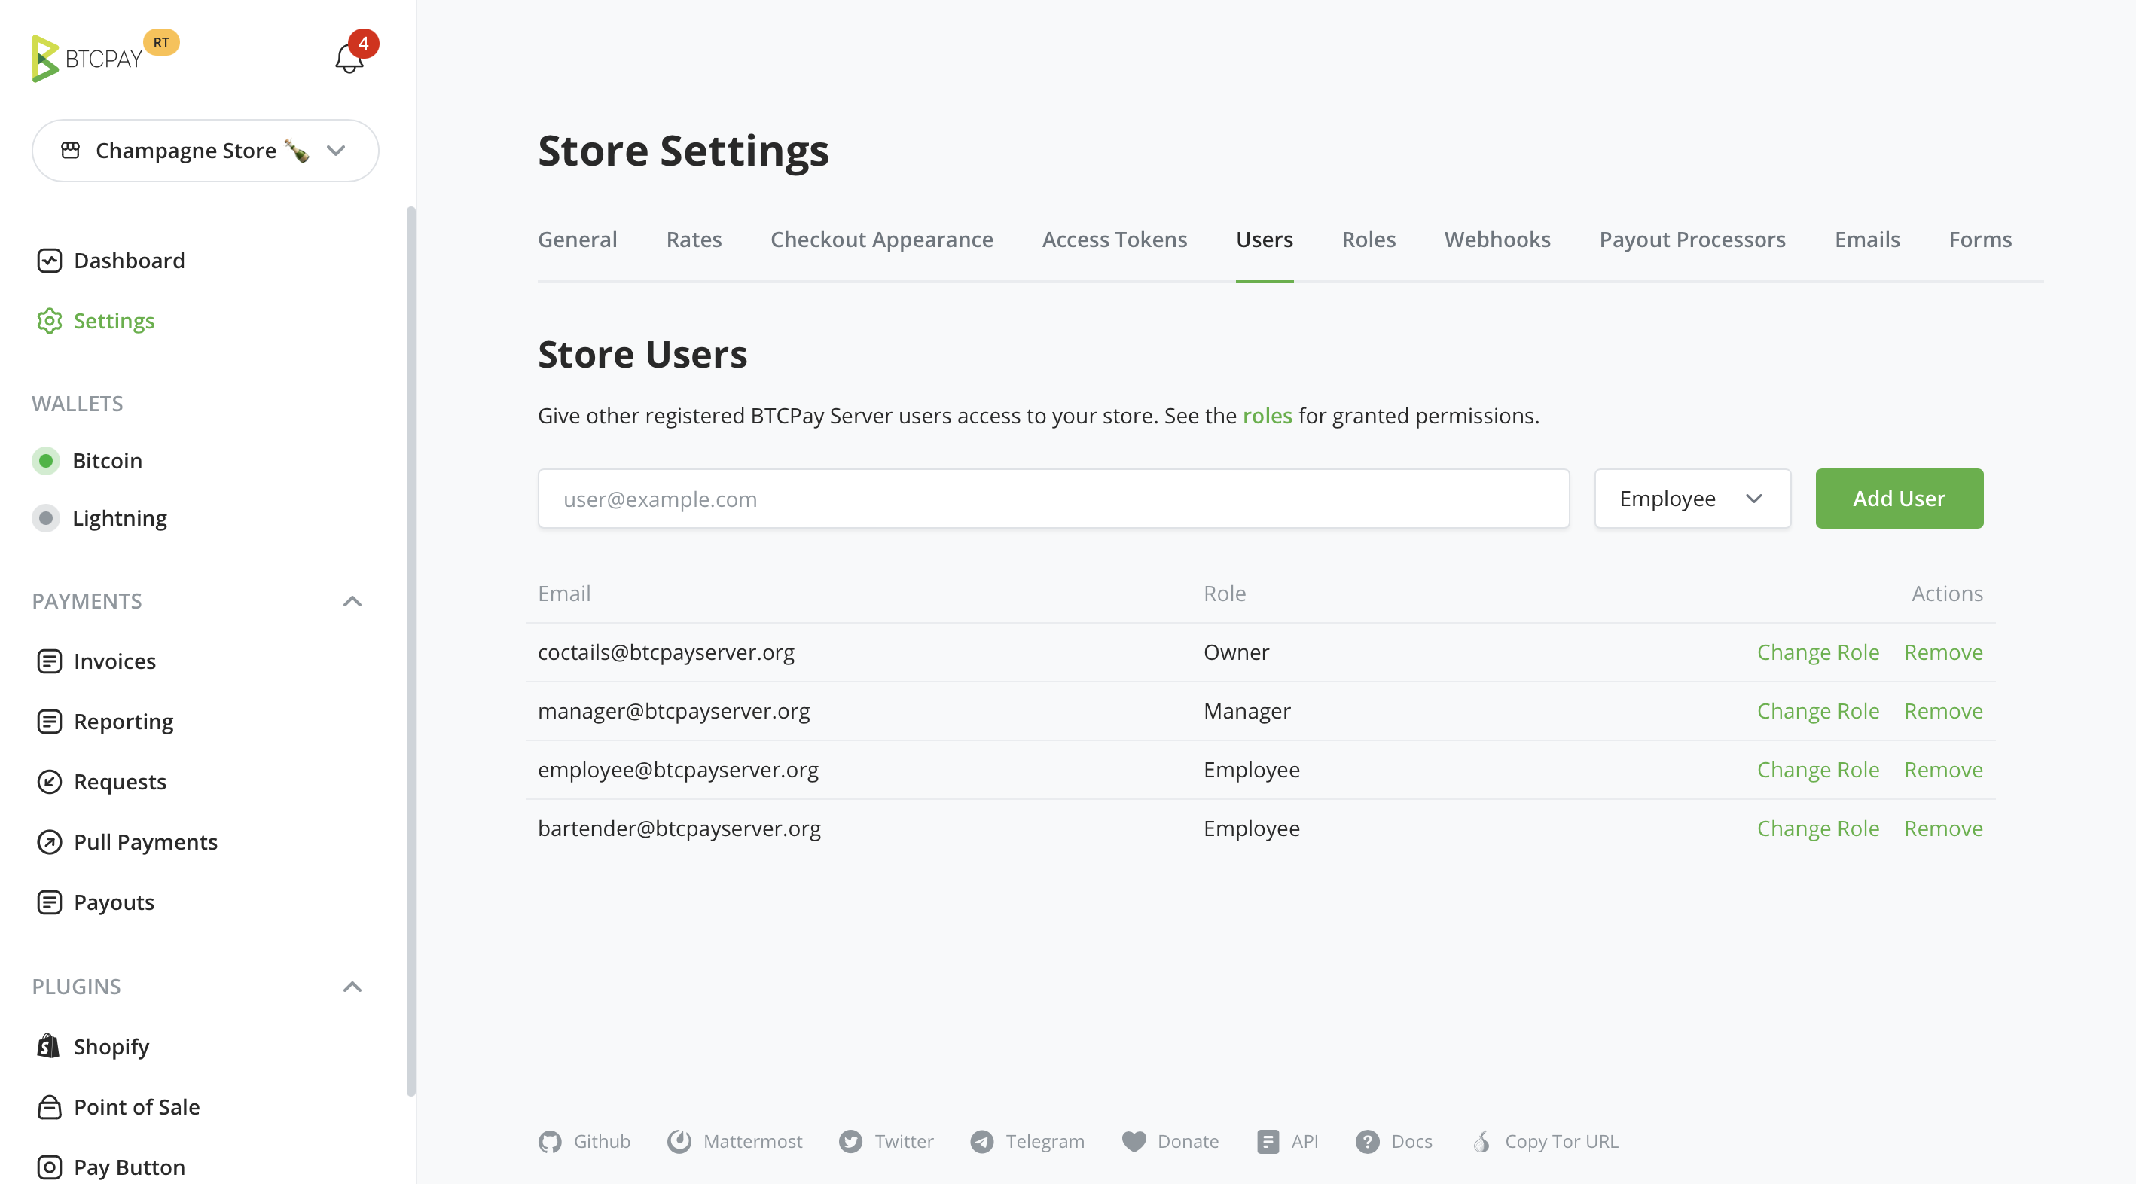Click the grey Lightning status dot
The width and height of the screenshot is (2136, 1184).
click(47, 517)
